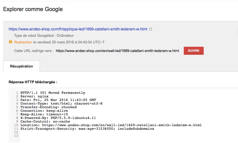Click the Location header line in response

[111, 125]
